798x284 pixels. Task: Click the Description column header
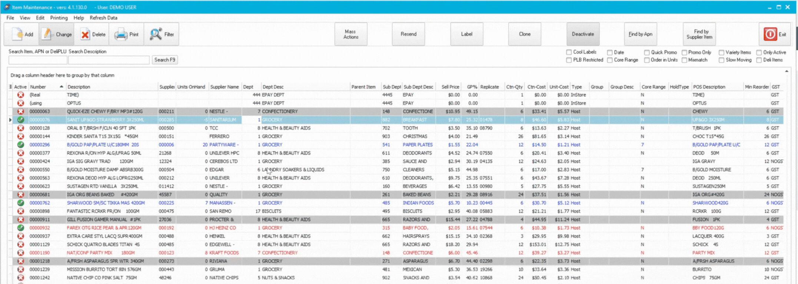(112, 87)
